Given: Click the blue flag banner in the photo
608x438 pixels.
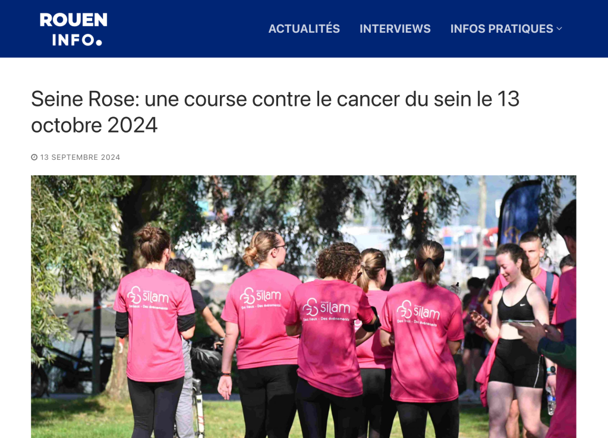Looking at the screenshot, I should pos(519,214).
